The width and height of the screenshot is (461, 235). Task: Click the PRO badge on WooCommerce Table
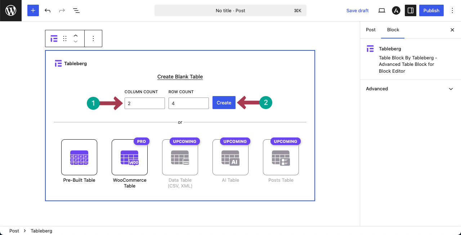[x=142, y=141]
